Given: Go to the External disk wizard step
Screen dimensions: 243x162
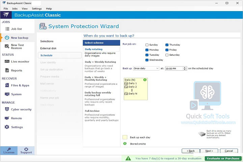Looking at the screenshot, I should 48,48.
